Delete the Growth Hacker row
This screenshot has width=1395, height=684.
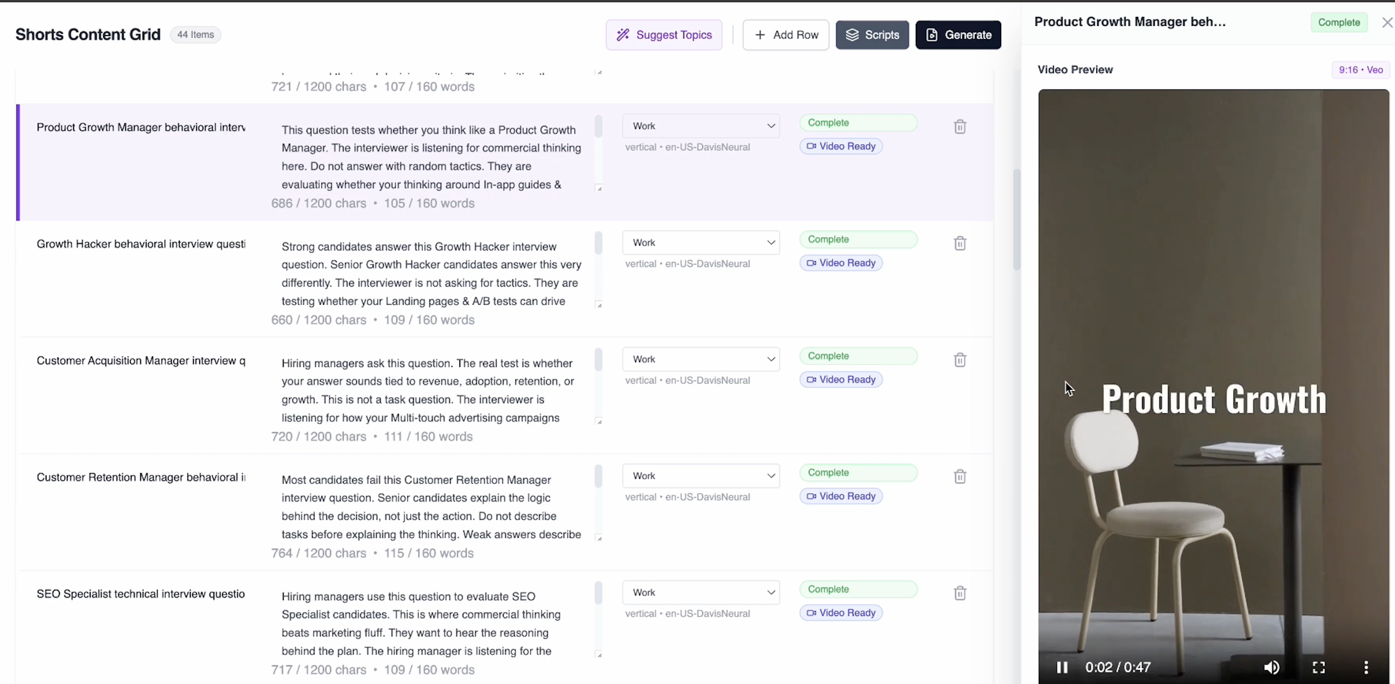coord(960,243)
